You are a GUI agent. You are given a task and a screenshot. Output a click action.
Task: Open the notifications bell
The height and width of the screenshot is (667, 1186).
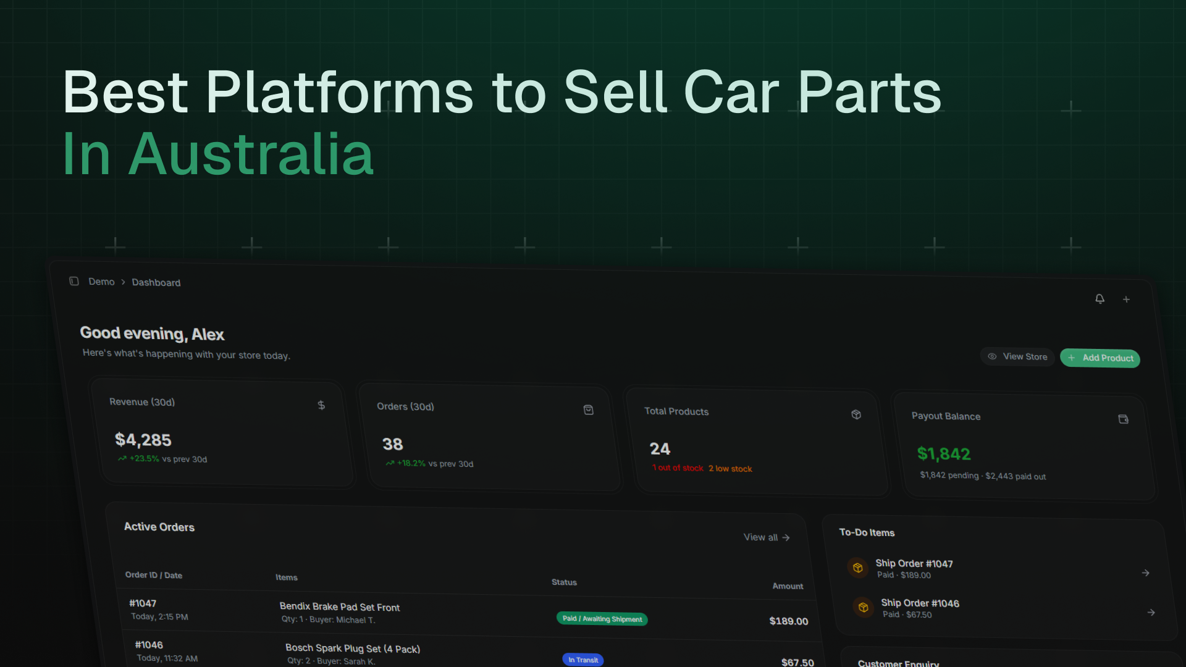(1100, 299)
